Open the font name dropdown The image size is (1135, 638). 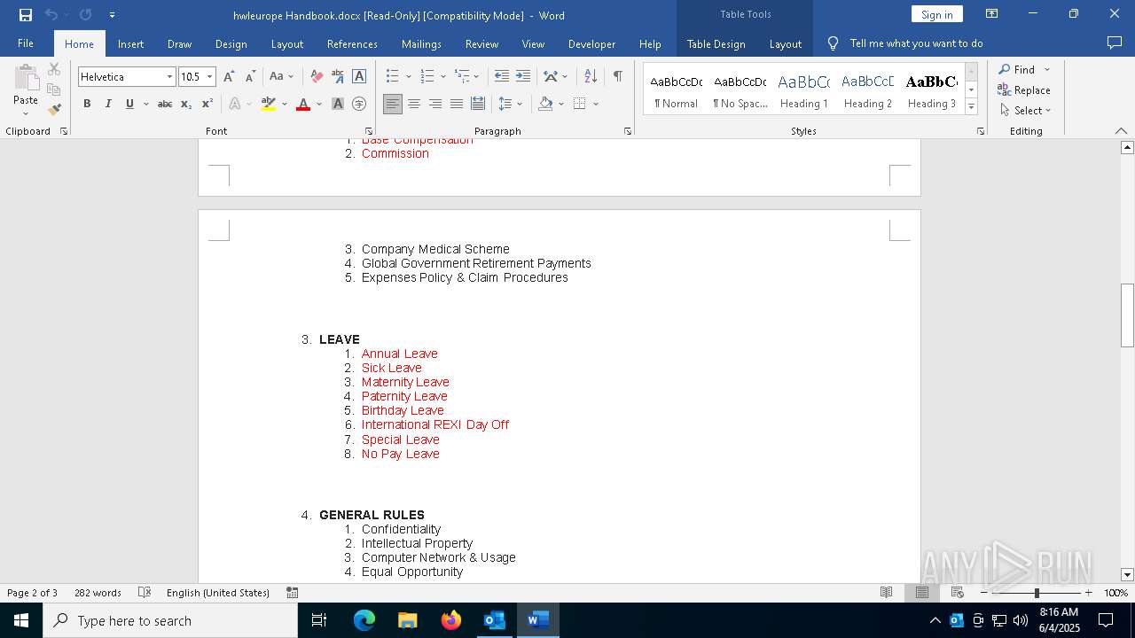pyautogui.click(x=169, y=77)
